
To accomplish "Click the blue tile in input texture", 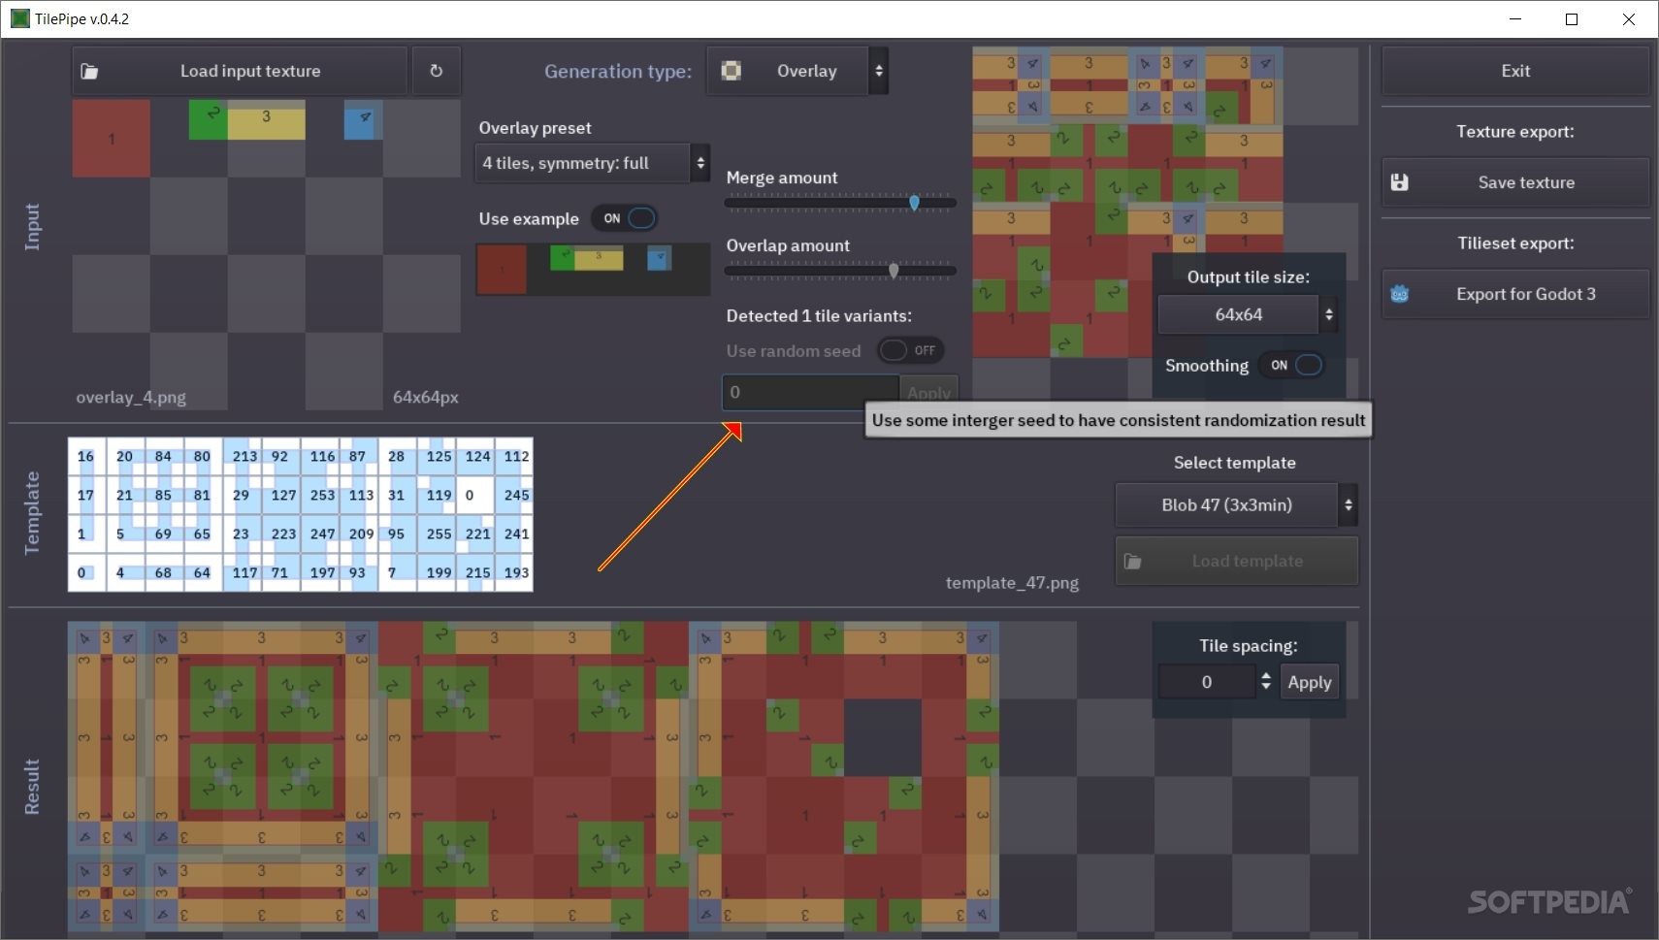I will pyautogui.click(x=363, y=122).
